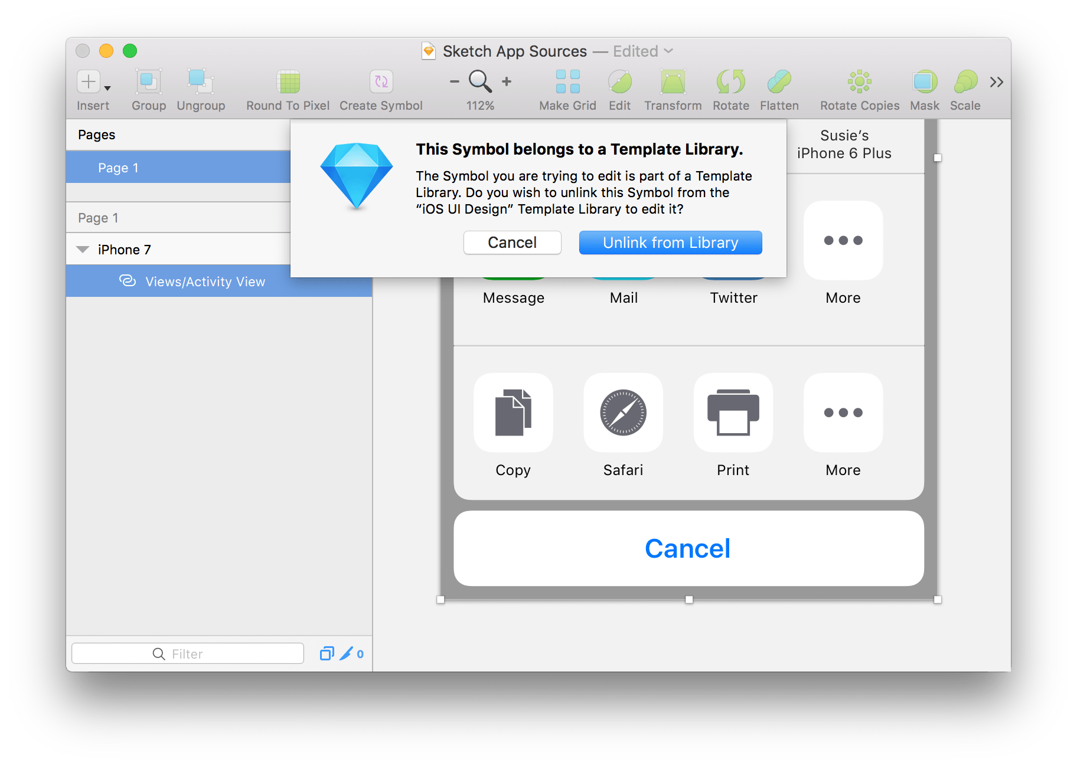Click Unlink from Library button
Viewport: 1077px width, 766px height.
point(670,243)
